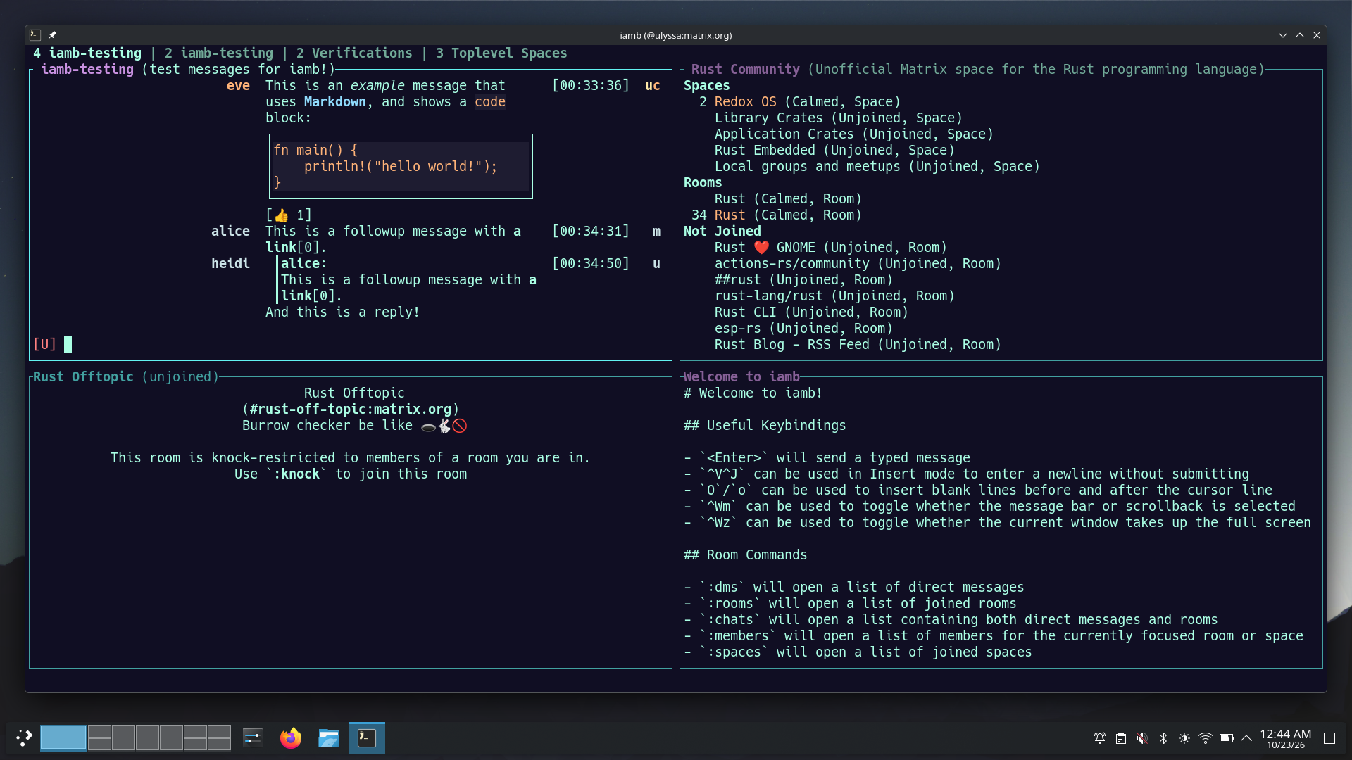Activate the Konsole terminal taskbar icon
Image resolution: width=1352 pixels, height=760 pixels.
pos(367,737)
